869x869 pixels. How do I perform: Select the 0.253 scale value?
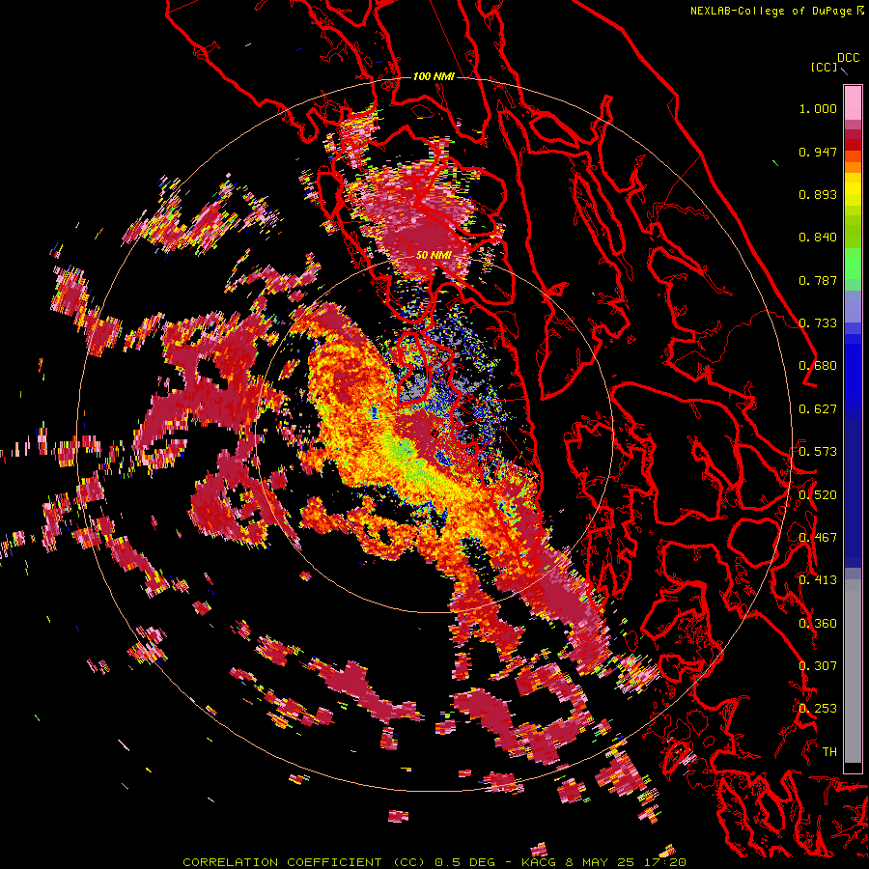(818, 709)
